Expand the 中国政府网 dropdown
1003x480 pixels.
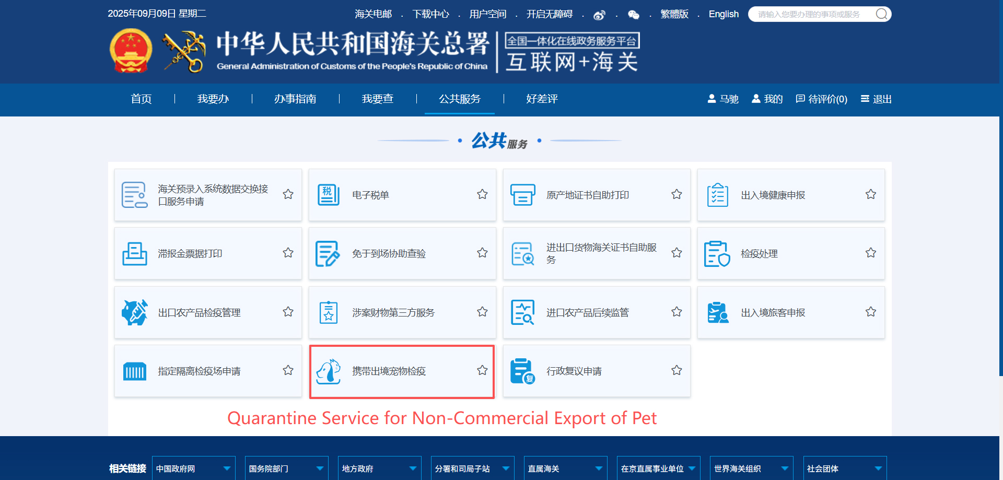[x=227, y=469]
